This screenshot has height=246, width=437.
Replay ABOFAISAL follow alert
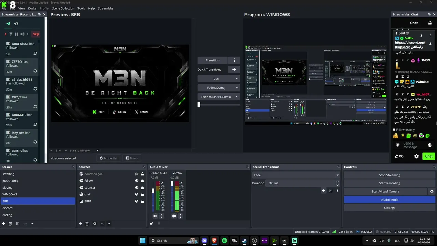35,54
